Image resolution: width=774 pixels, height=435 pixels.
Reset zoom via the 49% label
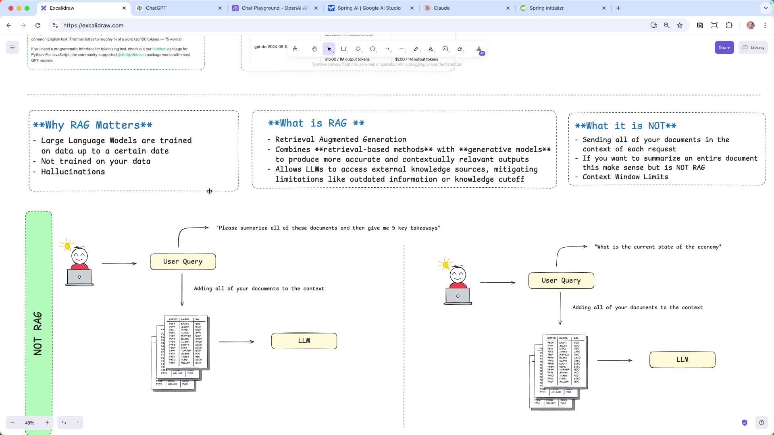30,423
